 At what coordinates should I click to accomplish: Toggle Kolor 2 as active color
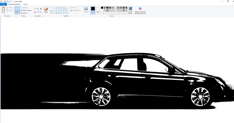pos(98,10)
